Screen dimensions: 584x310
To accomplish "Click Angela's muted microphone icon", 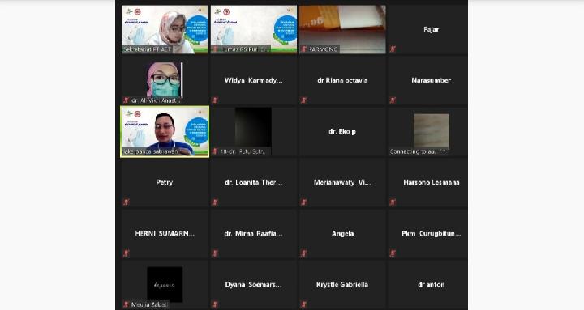I will point(304,253).
